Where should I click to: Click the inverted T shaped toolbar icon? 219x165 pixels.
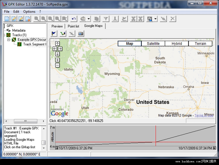point(115,19)
